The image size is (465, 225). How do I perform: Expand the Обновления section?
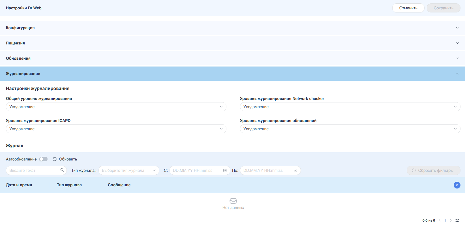pyautogui.click(x=232, y=58)
